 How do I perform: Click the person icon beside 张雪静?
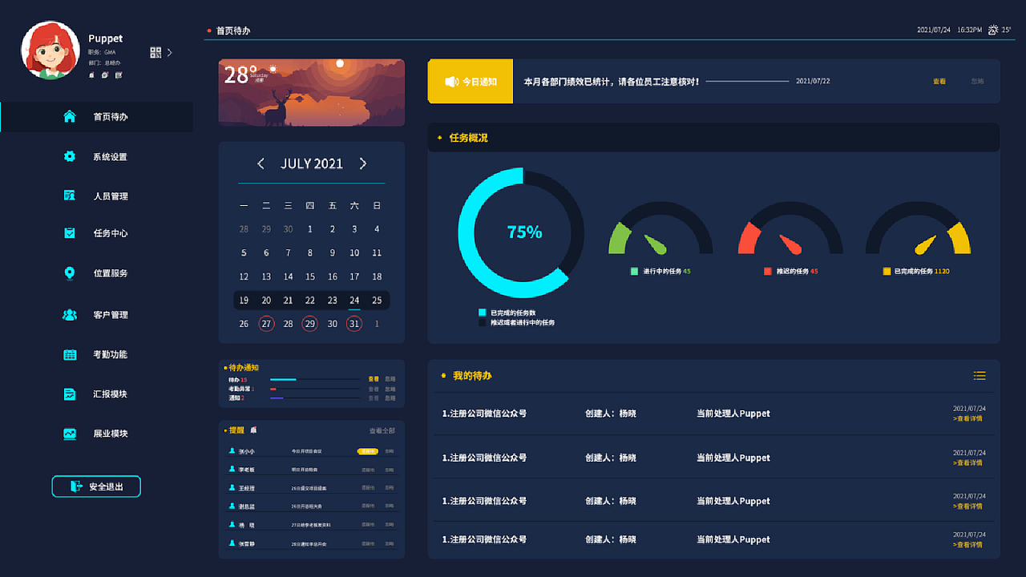point(232,543)
